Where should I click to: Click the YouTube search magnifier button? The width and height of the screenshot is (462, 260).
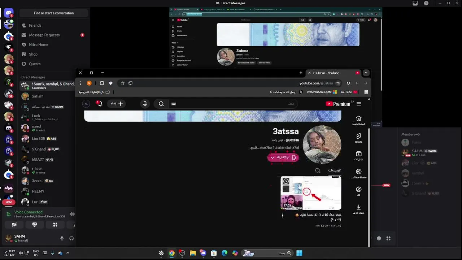point(161,104)
